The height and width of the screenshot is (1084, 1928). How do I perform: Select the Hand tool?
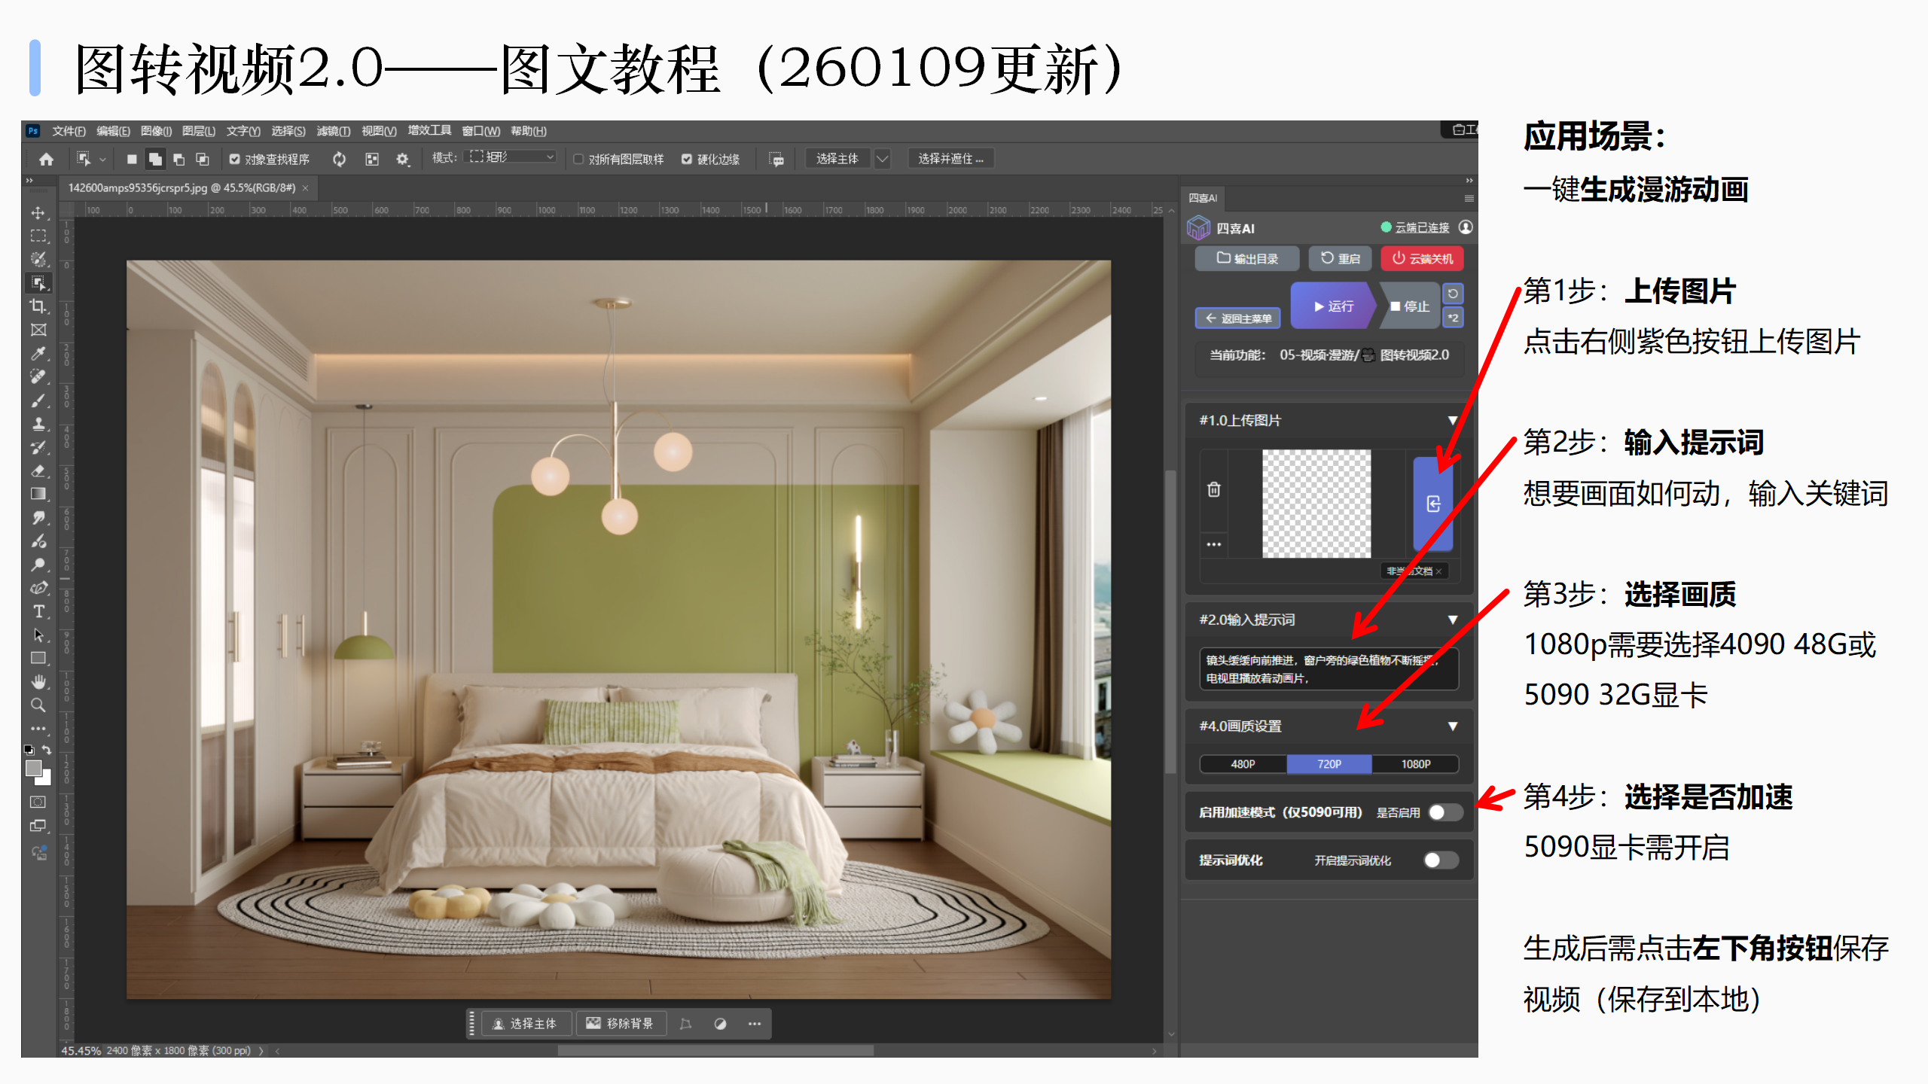tap(38, 682)
